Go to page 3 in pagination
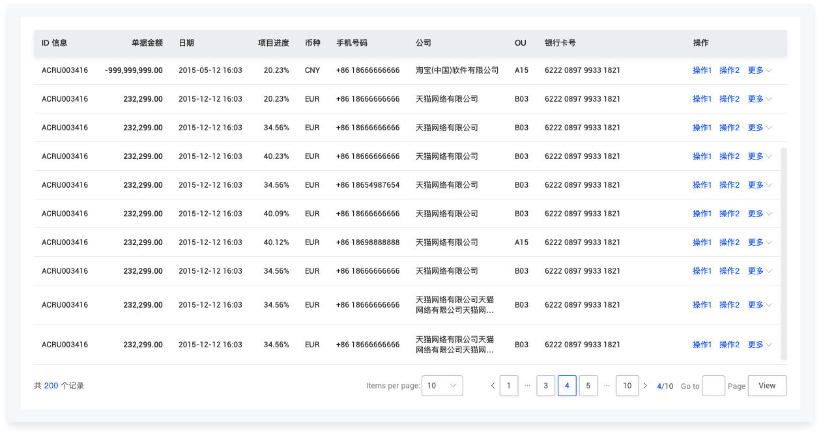This screenshot has height=434, width=821. pos(546,386)
